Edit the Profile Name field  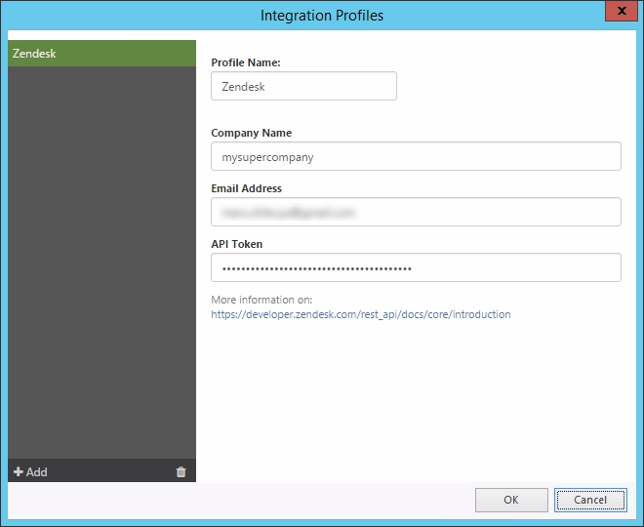303,86
